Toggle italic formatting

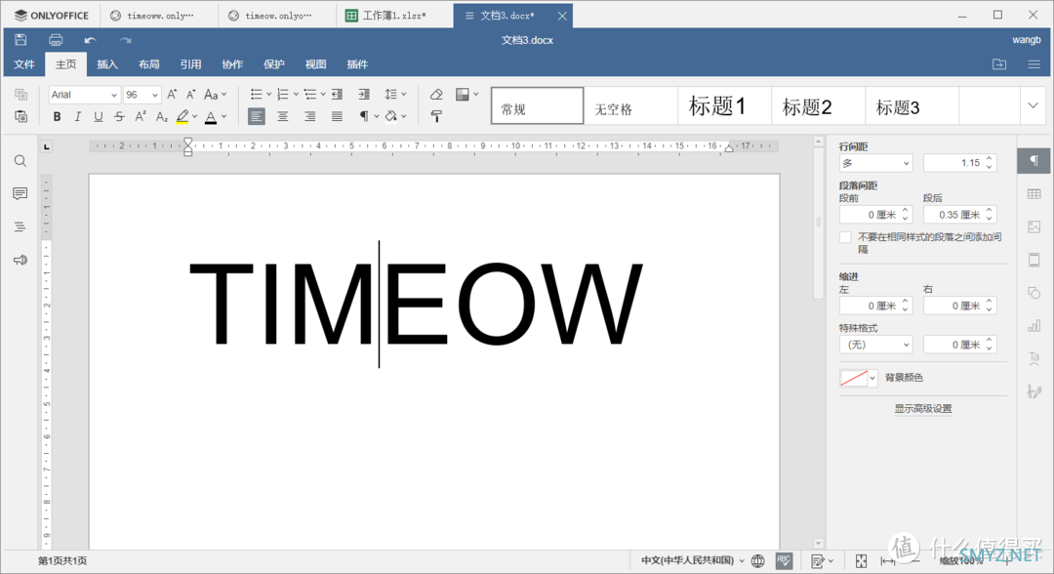tap(77, 116)
